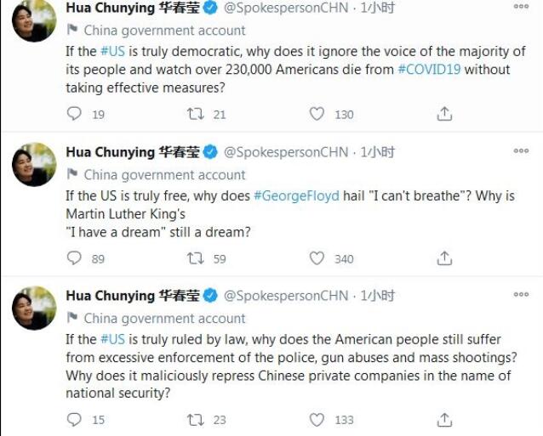The image size is (543, 436).
Task: Open more options on first tweet
Action: [x=520, y=6]
